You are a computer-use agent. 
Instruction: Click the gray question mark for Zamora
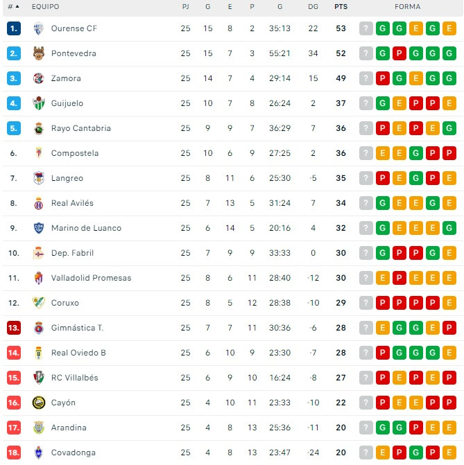pyautogui.click(x=366, y=78)
